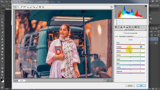Focus the Greens value field
Screen dimensions: 160x90
click(142, 55)
